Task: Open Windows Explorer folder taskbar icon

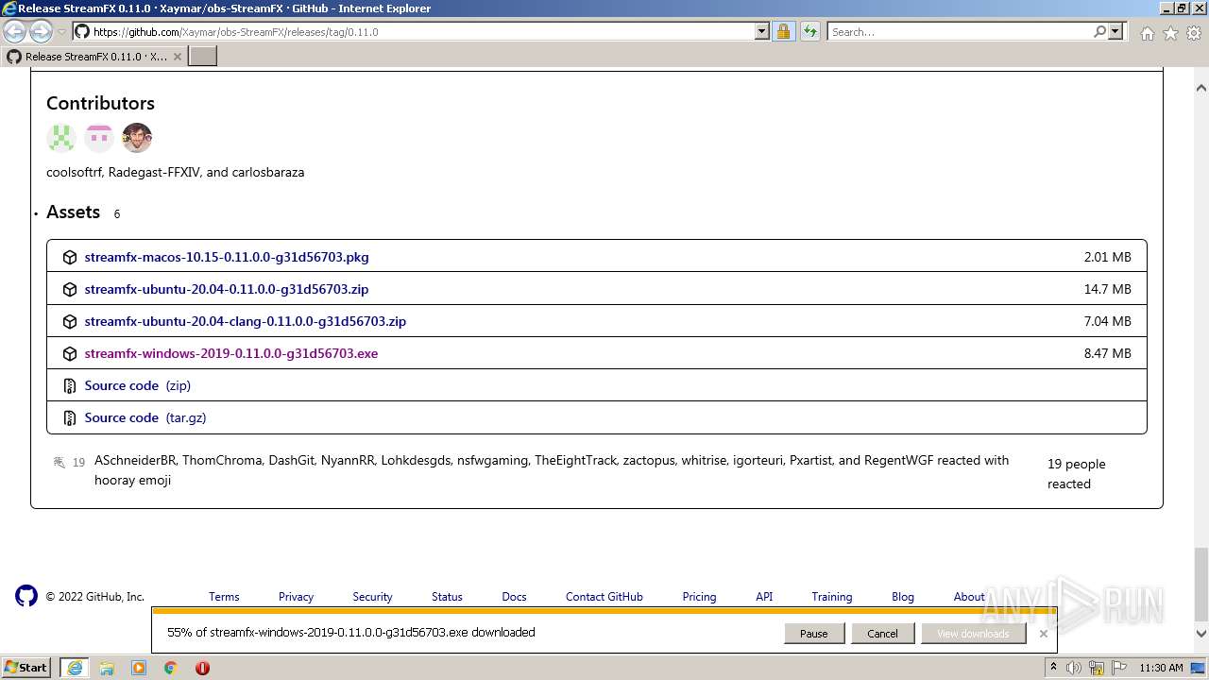Action: pyautogui.click(x=107, y=668)
